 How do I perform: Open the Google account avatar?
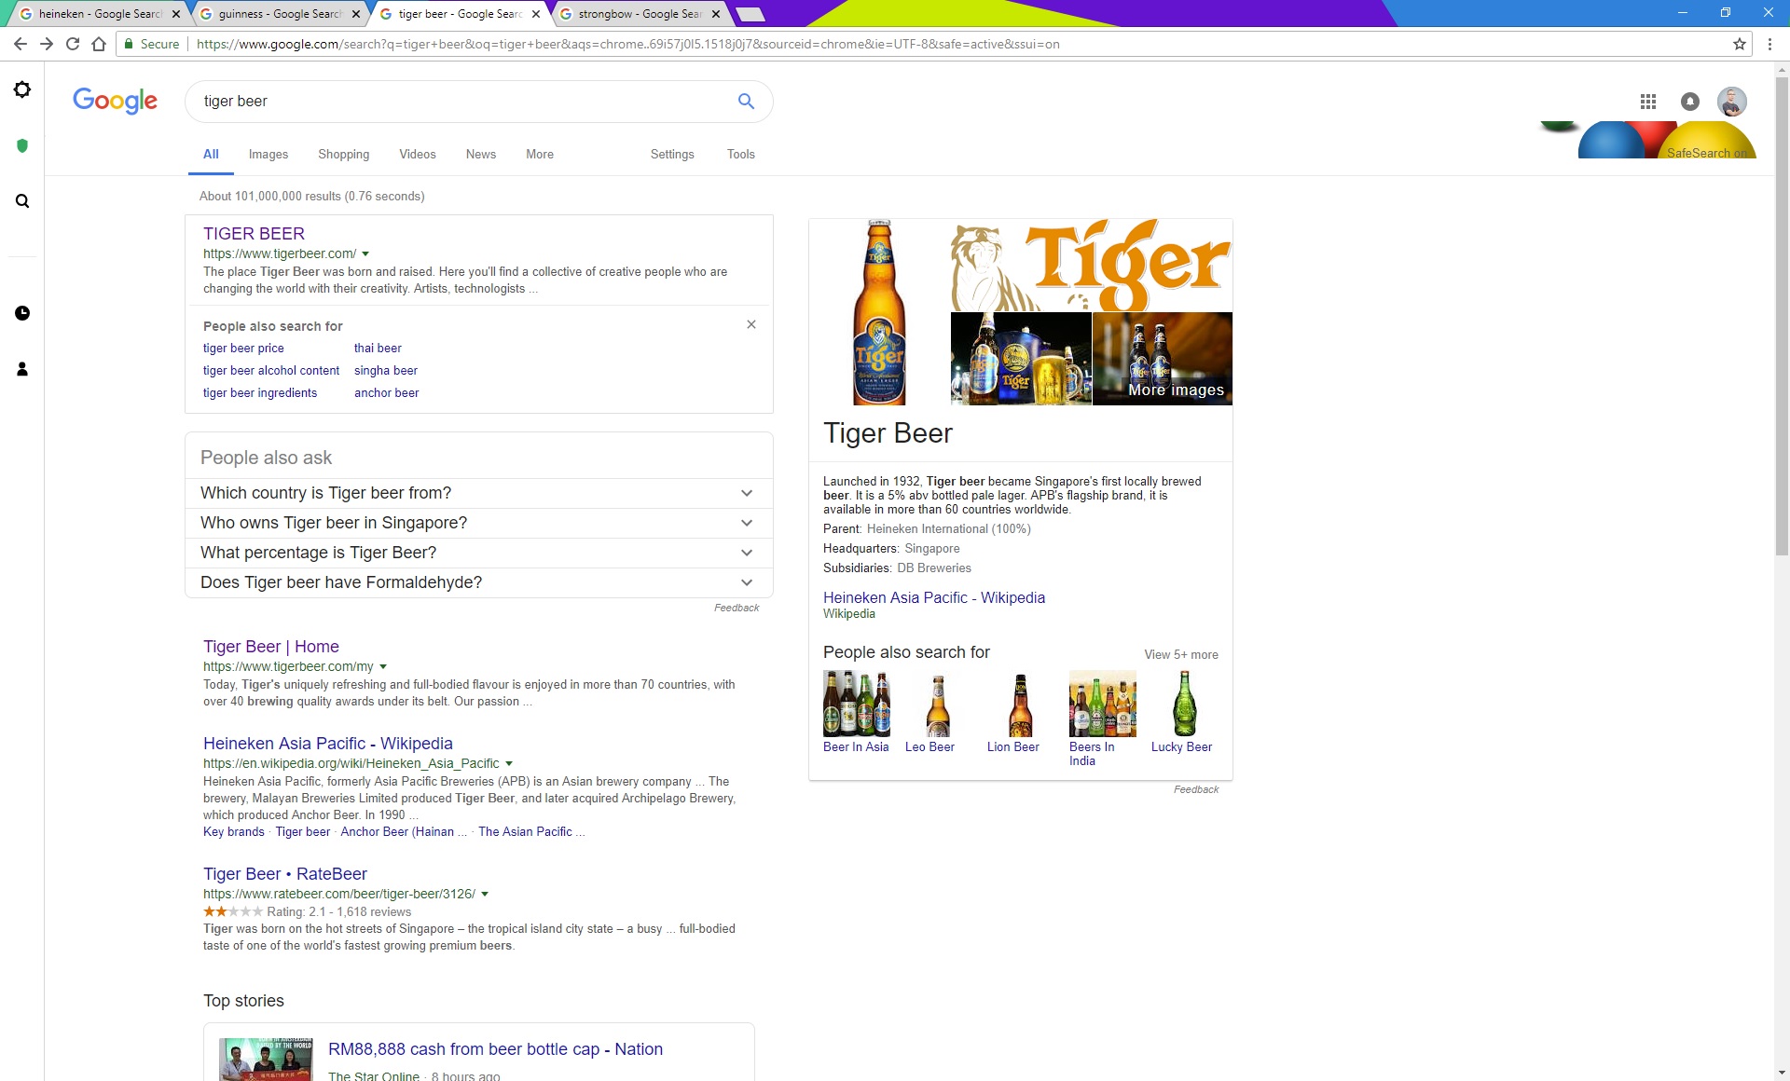point(1732,102)
